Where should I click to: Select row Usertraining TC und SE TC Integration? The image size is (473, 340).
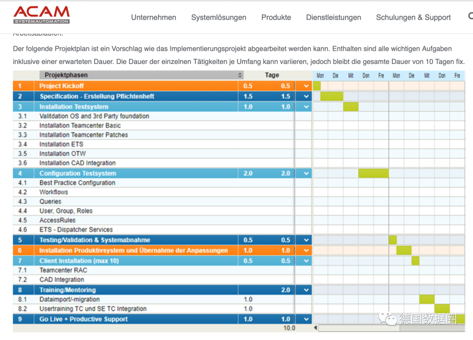click(162, 308)
